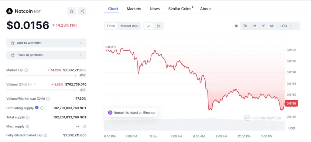Star Notcoin using the star icon button
The height and width of the screenshot is (142, 311).
(x=72, y=11)
